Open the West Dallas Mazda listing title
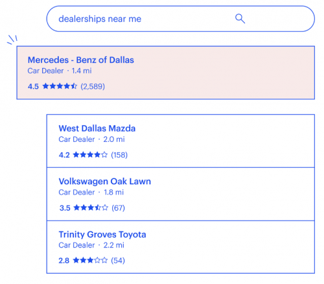The height and width of the screenshot is (284, 324). (x=97, y=128)
